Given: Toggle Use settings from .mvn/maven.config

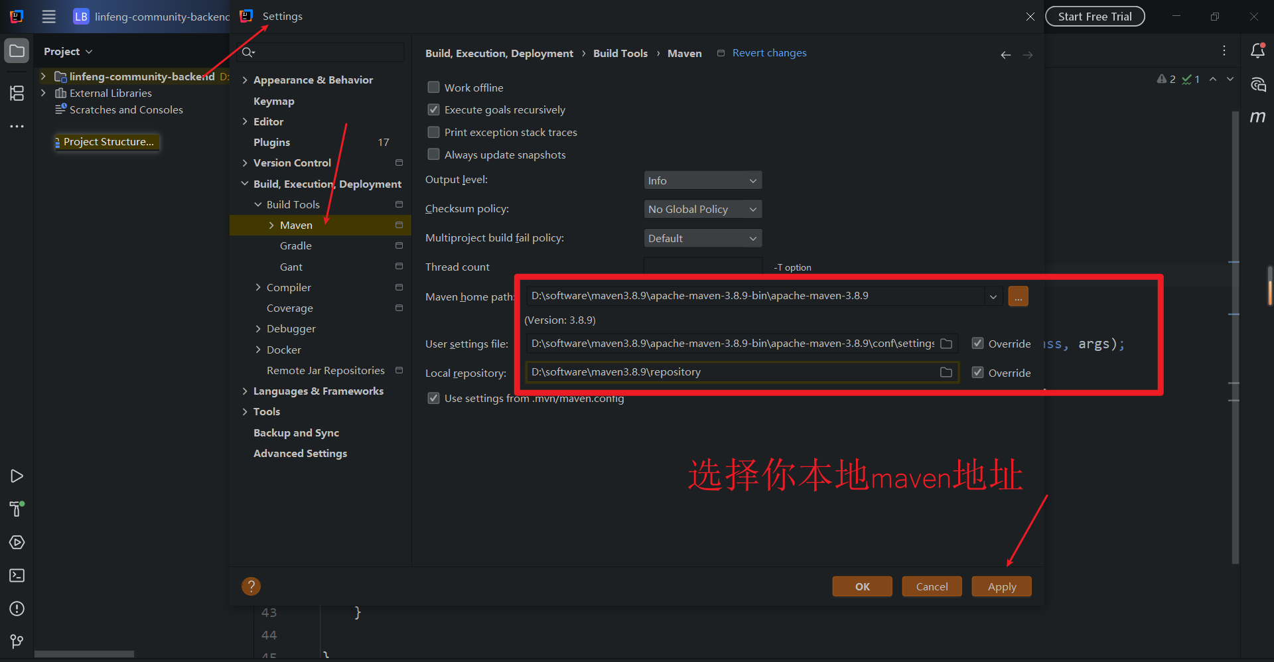Looking at the screenshot, I should point(433,398).
